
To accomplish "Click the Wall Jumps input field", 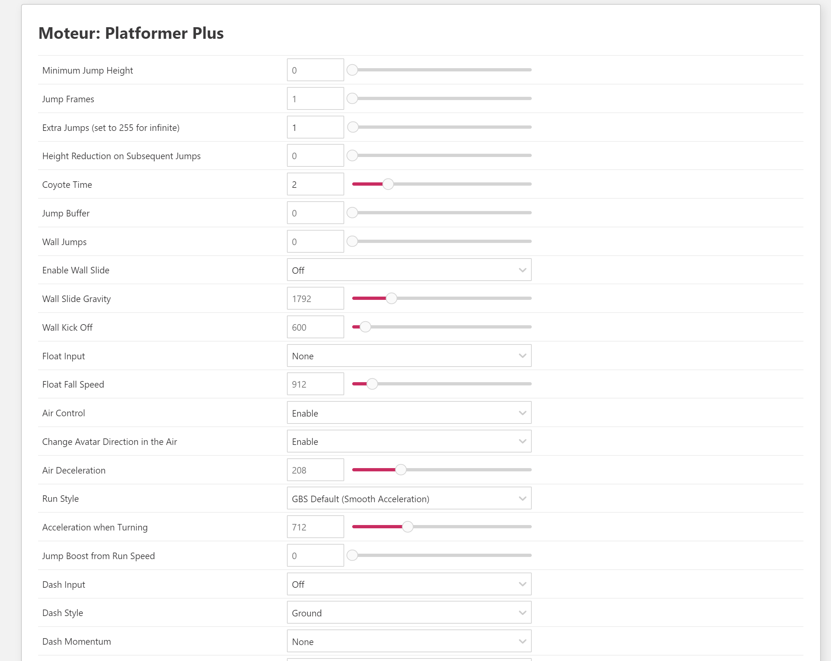I will click(x=315, y=241).
